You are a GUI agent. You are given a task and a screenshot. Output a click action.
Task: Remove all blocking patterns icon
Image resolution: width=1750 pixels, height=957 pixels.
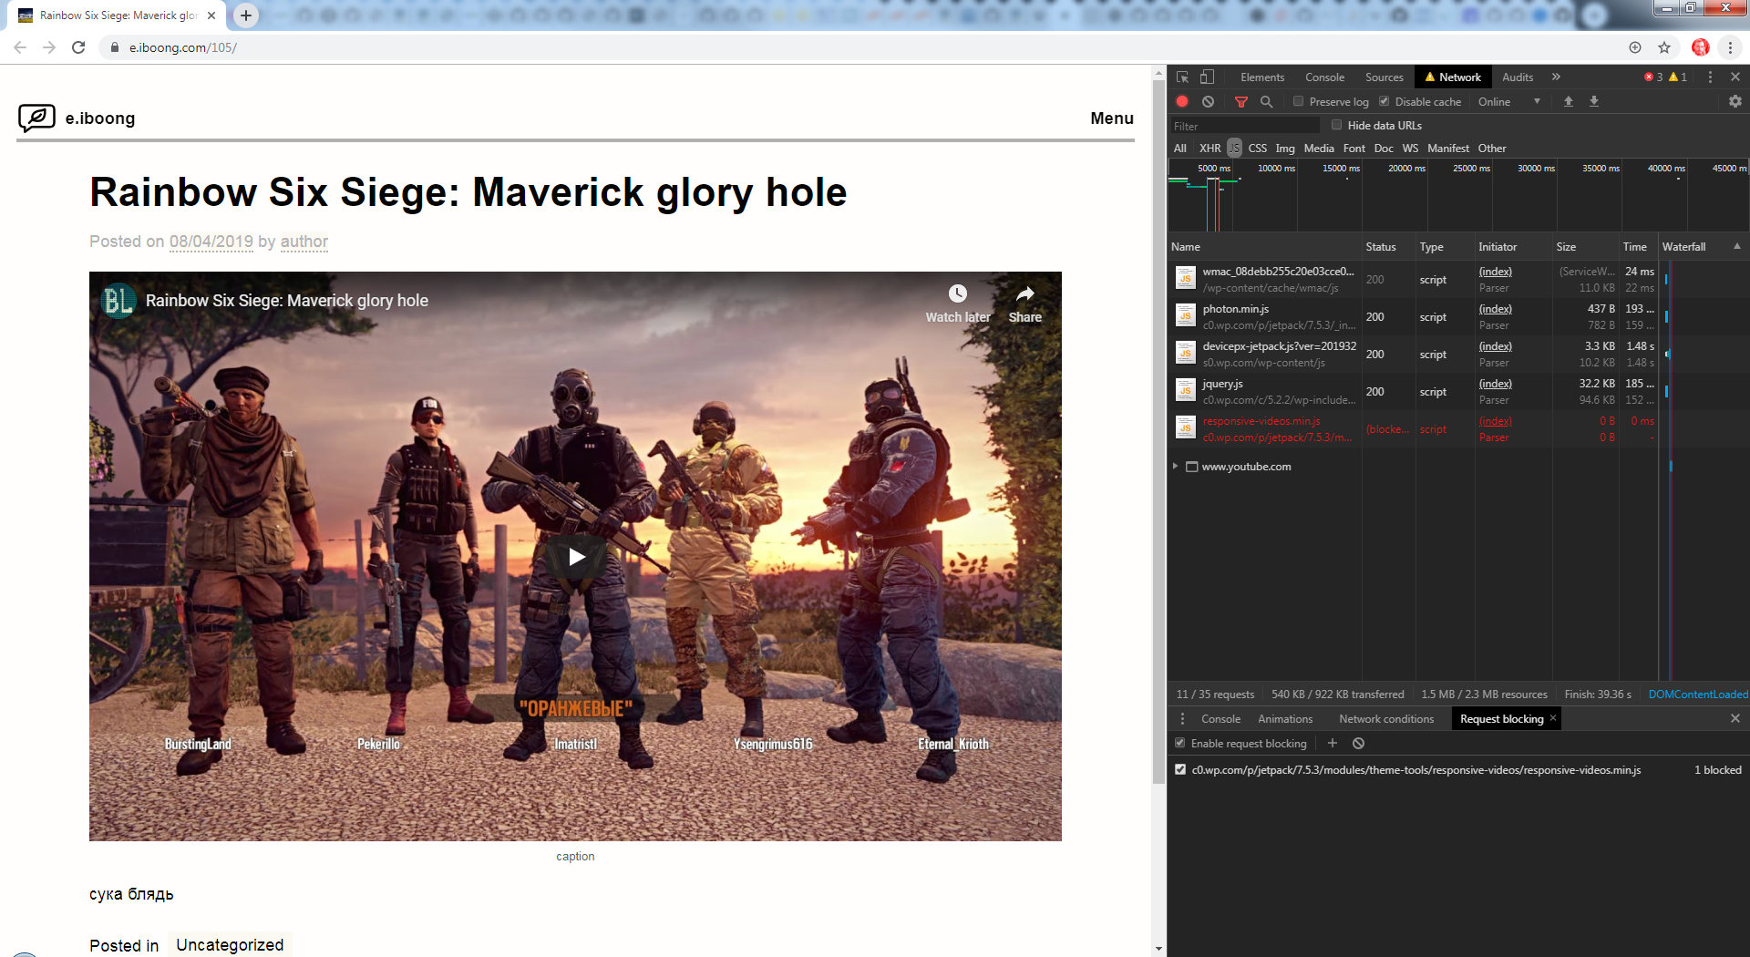[x=1358, y=744]
